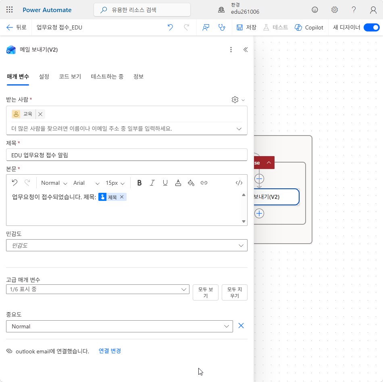Redo the flow change
383x382 pixels.
pos(186,27)
